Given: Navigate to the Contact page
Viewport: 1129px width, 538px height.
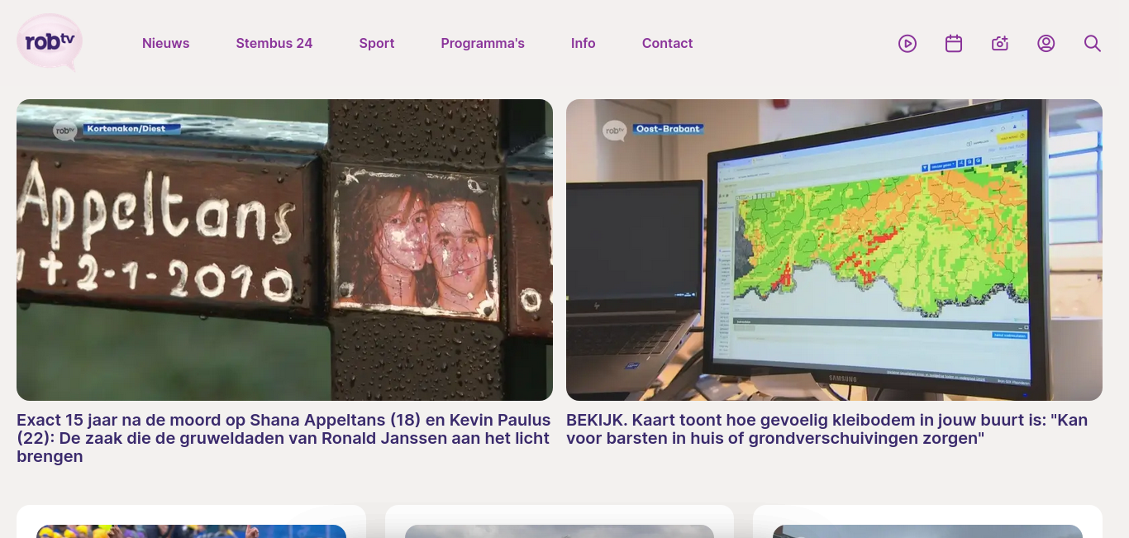Looking at the screenshot, I should click(x=668, y=43).
